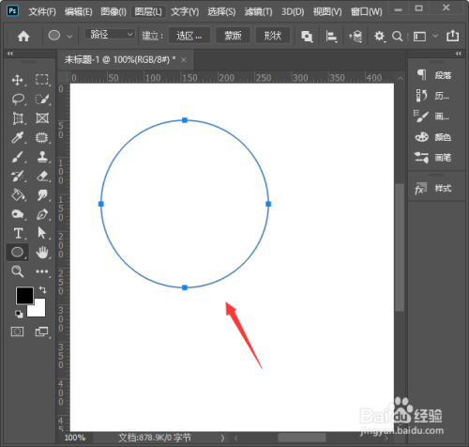Click the Share icon
Screen dimensions: 469x447
[452, 36]
